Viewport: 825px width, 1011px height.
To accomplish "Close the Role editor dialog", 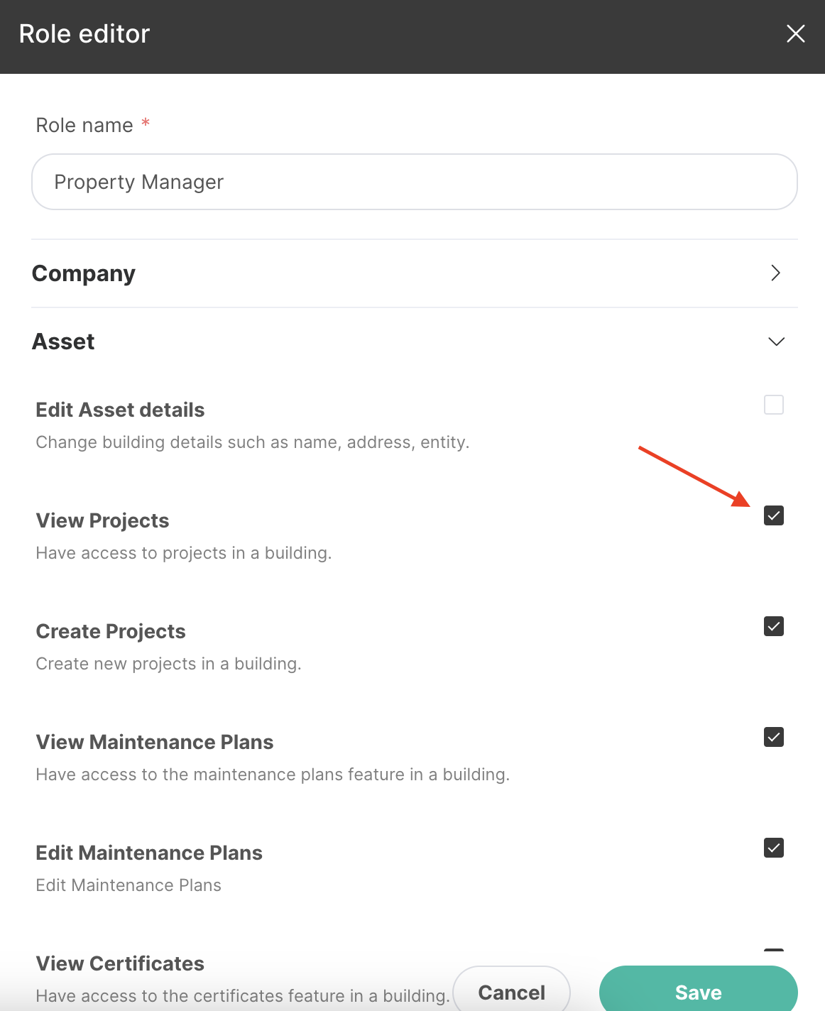I will (795, 33).
